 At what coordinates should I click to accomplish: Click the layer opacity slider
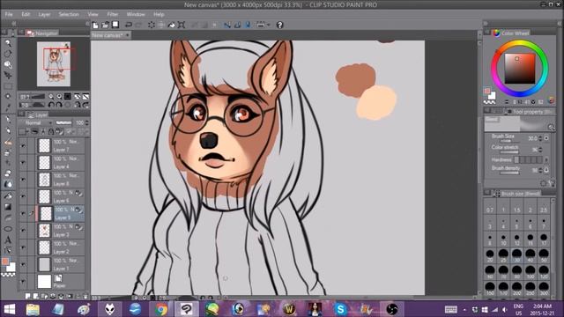[x=63, y=123]
